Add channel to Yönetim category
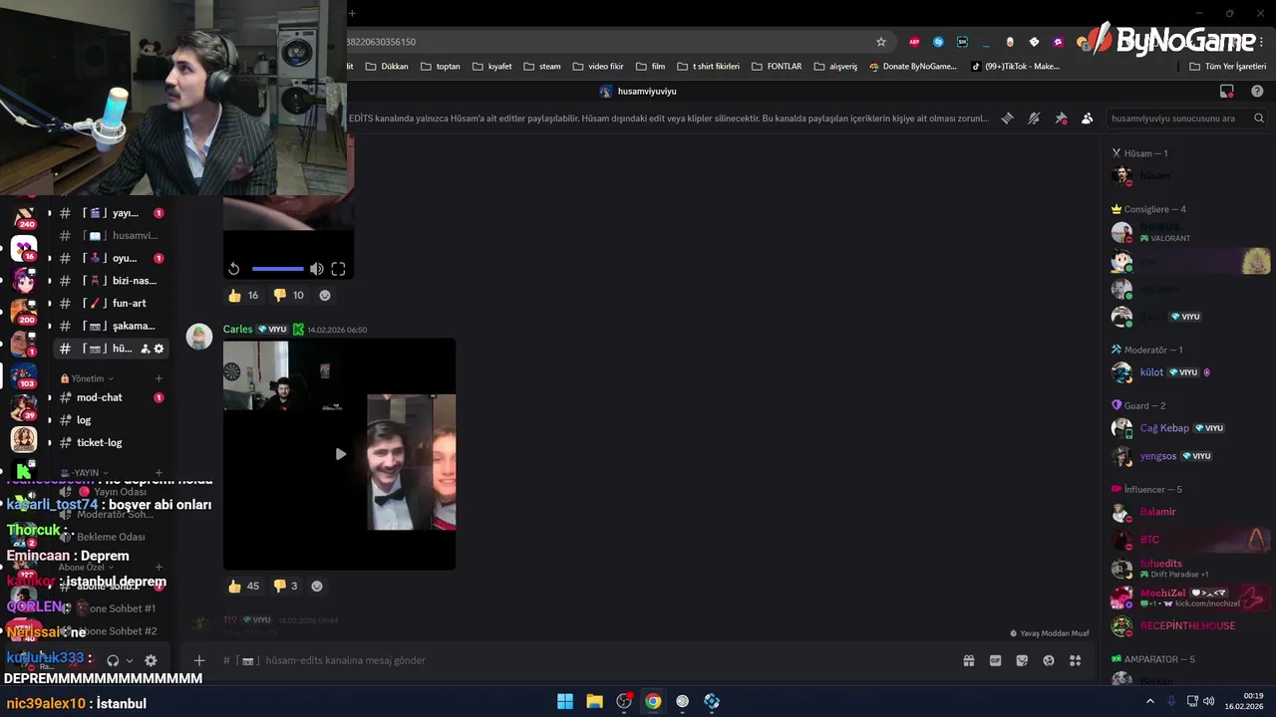The width and height of the screenshot is (1276, 717). 159,378
